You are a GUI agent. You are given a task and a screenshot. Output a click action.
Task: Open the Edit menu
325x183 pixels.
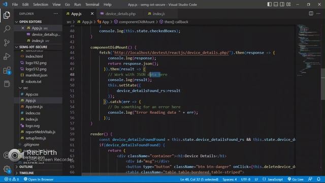pos(25,5)
